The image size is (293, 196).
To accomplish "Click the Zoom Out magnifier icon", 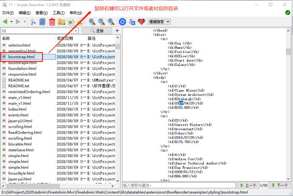I will (102, 22).
